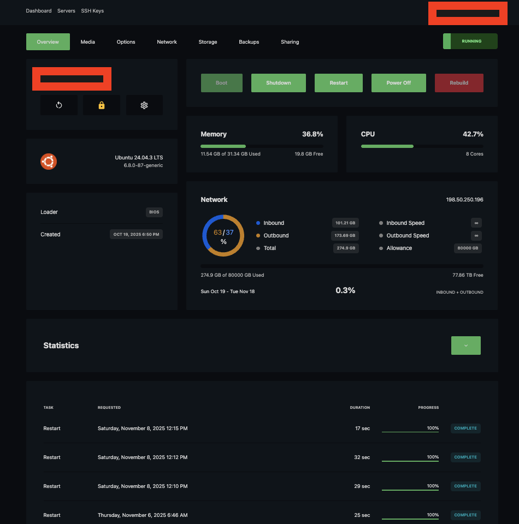
Task: Click the refresh icon under server name
Action: click(x=59, y=105)
